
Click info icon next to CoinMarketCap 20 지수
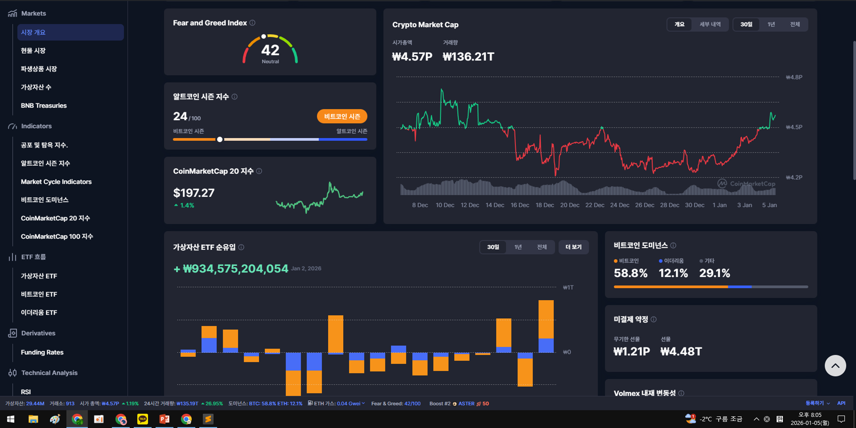[x=259, y=171]
